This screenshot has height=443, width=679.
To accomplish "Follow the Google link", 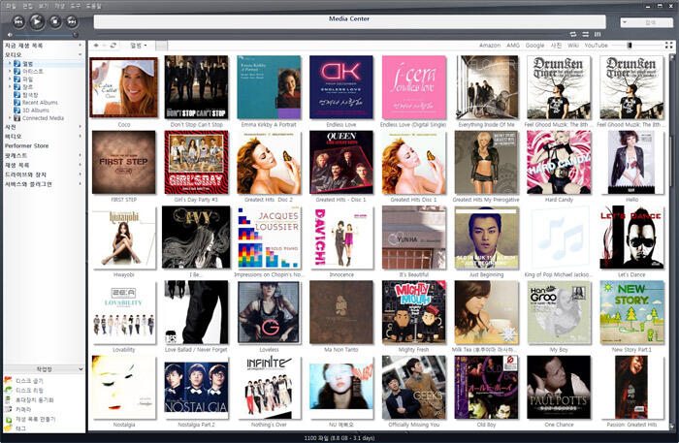I will click(x=534, y=46).
